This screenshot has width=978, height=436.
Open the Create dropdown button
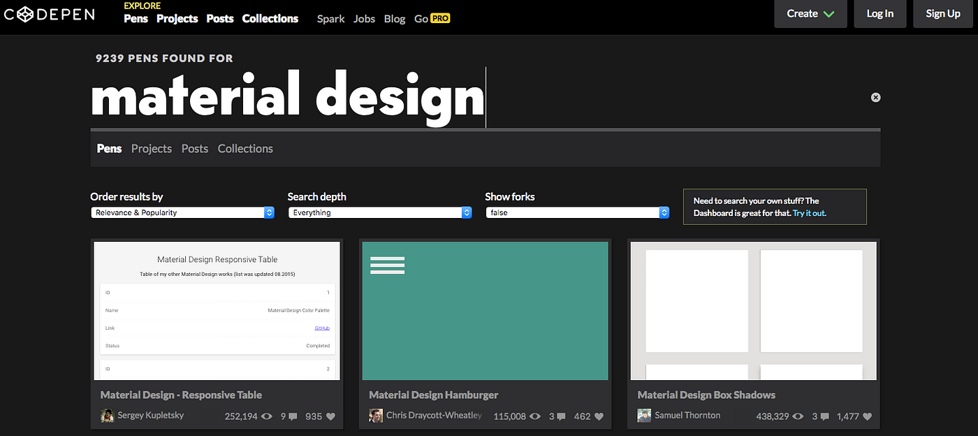(810, 14)
